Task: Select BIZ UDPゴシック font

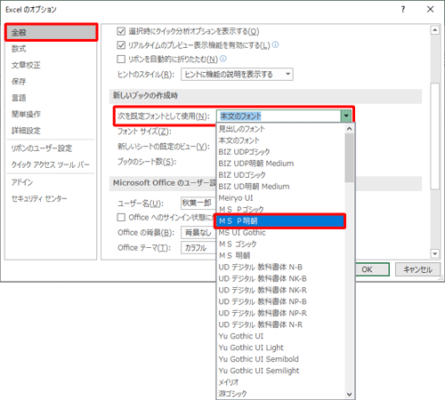Action: pyautogui.click(x=280, y=152)
